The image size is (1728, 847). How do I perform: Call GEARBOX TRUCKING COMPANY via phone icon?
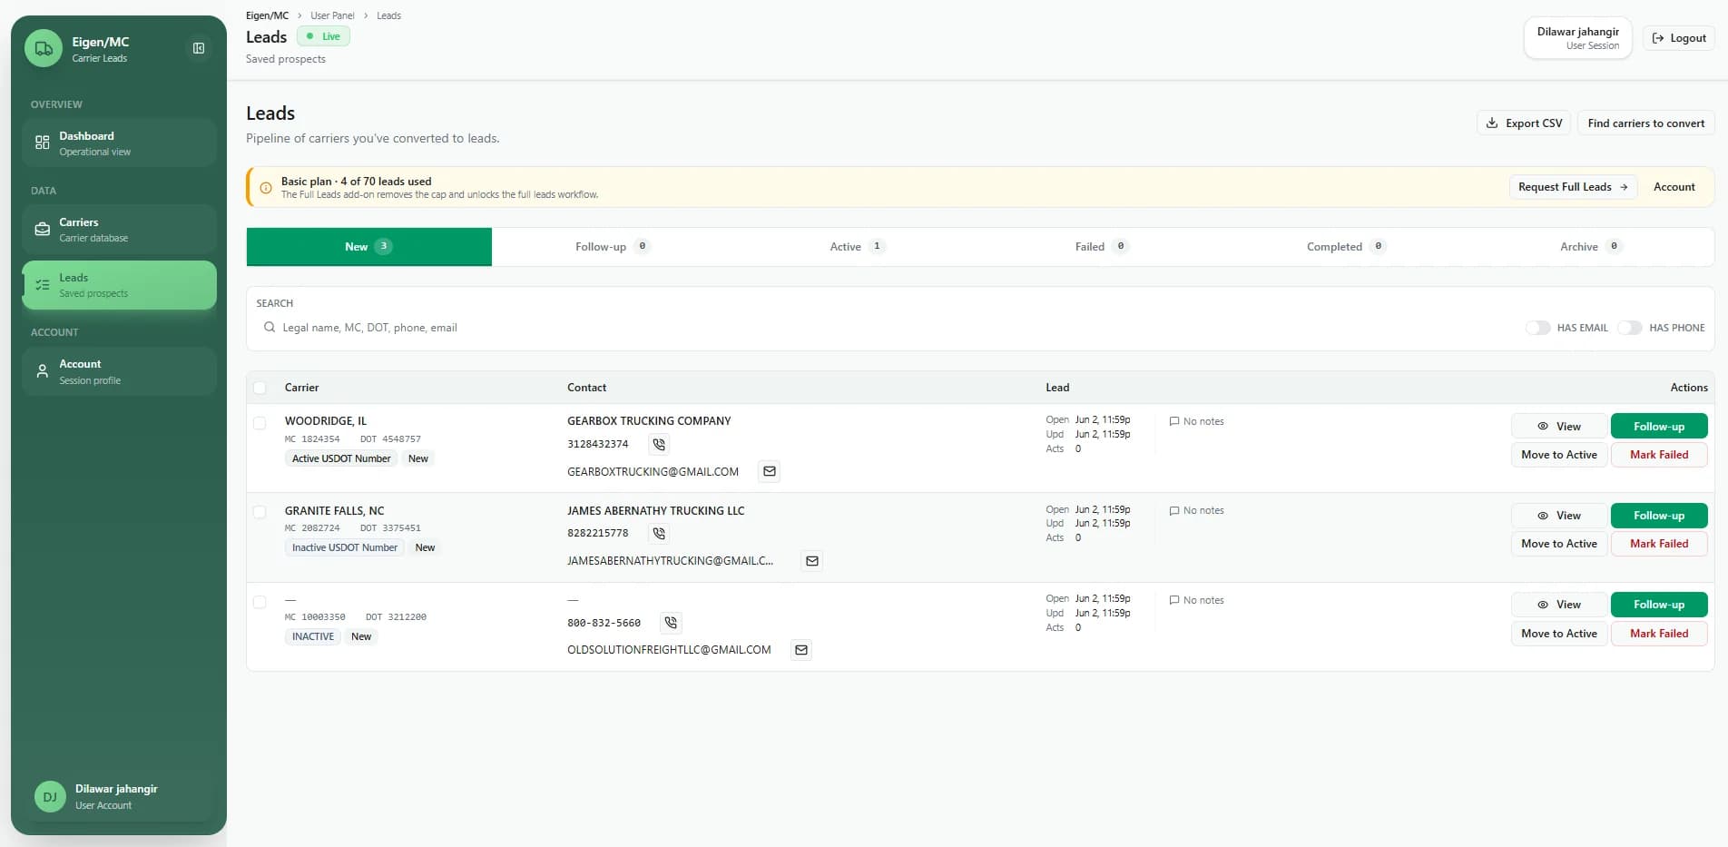tap(659, 445)
